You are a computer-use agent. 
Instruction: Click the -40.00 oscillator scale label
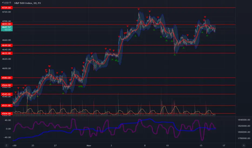[x=8, y=137]
